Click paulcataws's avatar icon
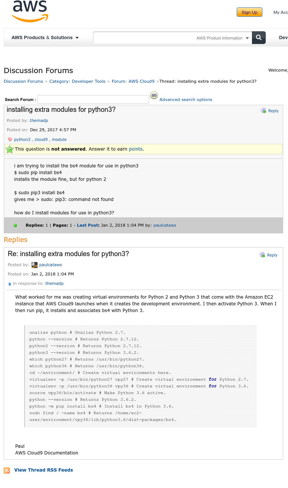The height and width of the screenshot is (488, 288). click(35, 265)
